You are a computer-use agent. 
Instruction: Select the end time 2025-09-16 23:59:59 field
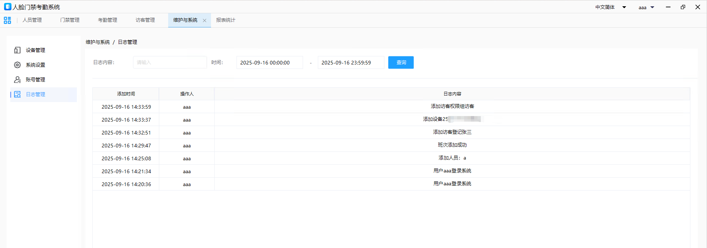(x=351, y=63)
